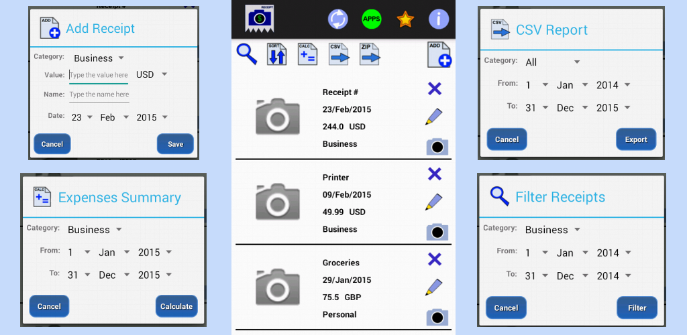Image resolution: width=687 pixels, height=335 pixels.
Task: Open Category dropdown in Filter Receipts
Action: pos(553,230)
